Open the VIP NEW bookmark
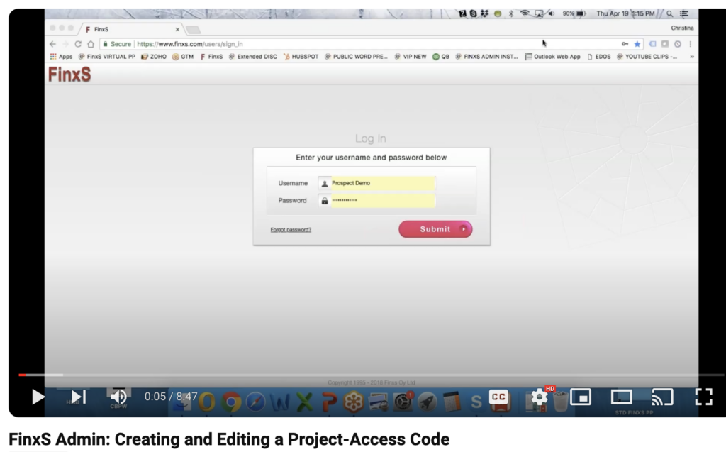The image size is (726, 452). (411, 57)
